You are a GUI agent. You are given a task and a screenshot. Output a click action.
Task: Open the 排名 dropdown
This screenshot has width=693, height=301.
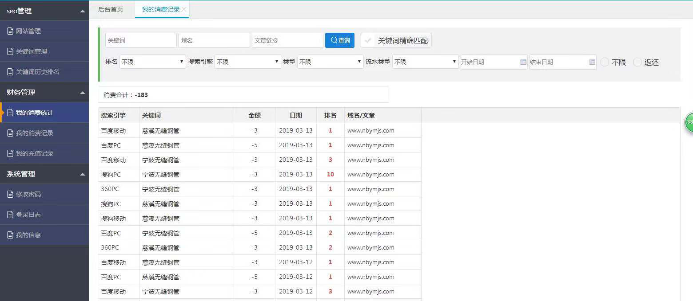coord(152,62)
